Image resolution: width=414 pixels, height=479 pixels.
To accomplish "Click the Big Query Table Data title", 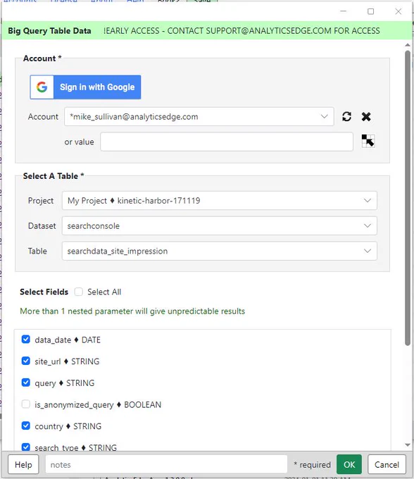I will 49,31.
